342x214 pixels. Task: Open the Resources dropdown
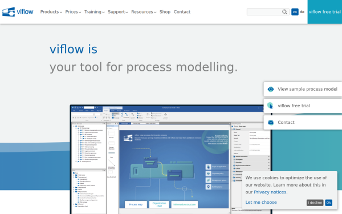coord(144,12)
